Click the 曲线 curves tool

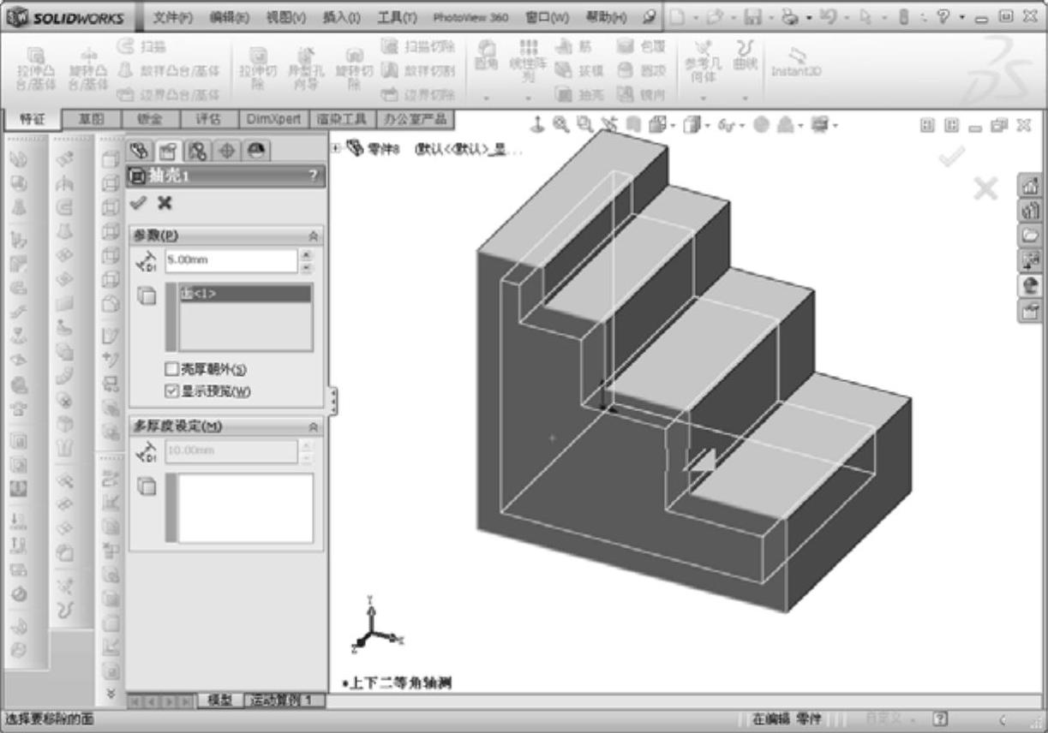click(746, 54)
